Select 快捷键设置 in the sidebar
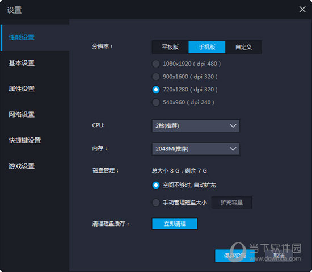The width and height of the screenshot is (312, 272). pyautogui.click(x=35, y=140)
